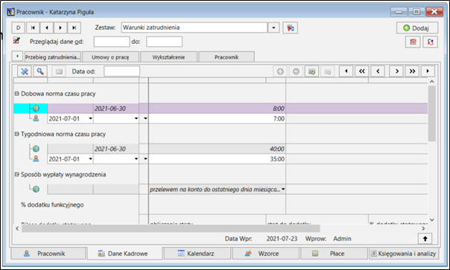Open the Zestaw dropdown list
The width and height of the screenshot is (450, 270).
point(273,28)
